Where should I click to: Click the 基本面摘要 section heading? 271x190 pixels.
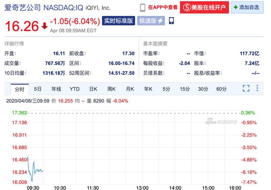155,44
